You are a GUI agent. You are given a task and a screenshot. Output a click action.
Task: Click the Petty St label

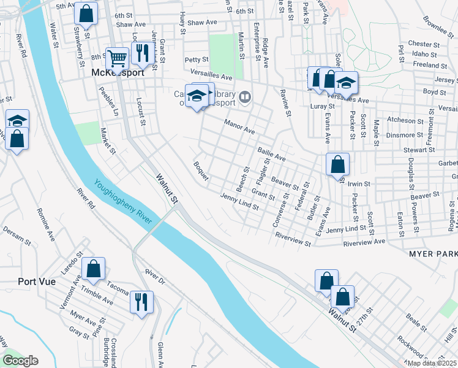[197, 59]
